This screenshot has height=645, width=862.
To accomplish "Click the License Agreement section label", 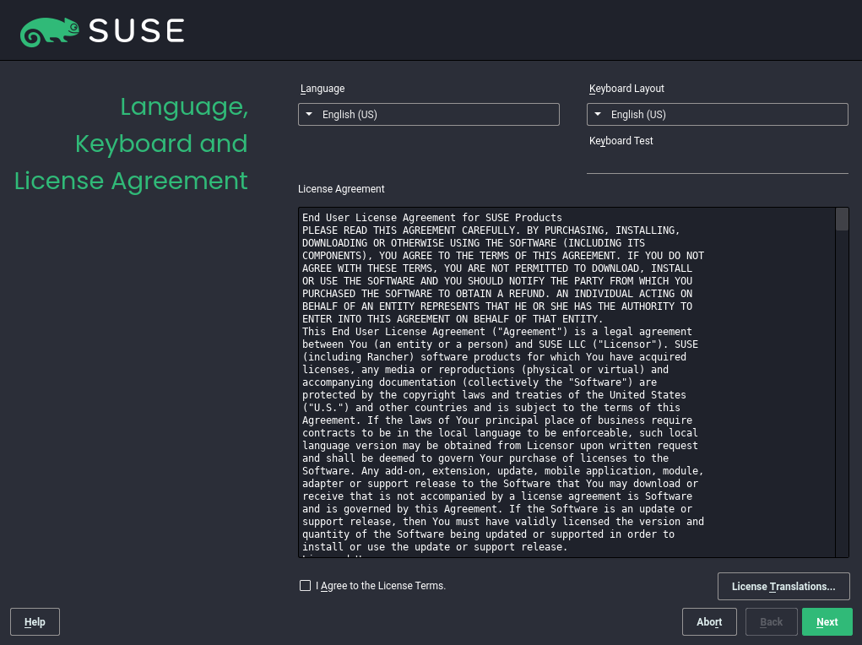I will (x=341, y=189).
